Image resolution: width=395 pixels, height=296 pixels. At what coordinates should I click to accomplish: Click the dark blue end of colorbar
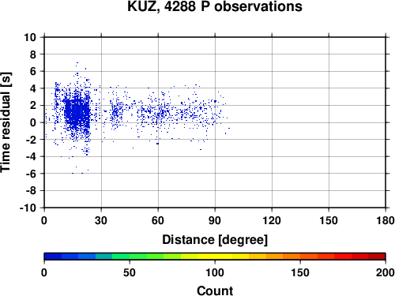tap(53, 257)
